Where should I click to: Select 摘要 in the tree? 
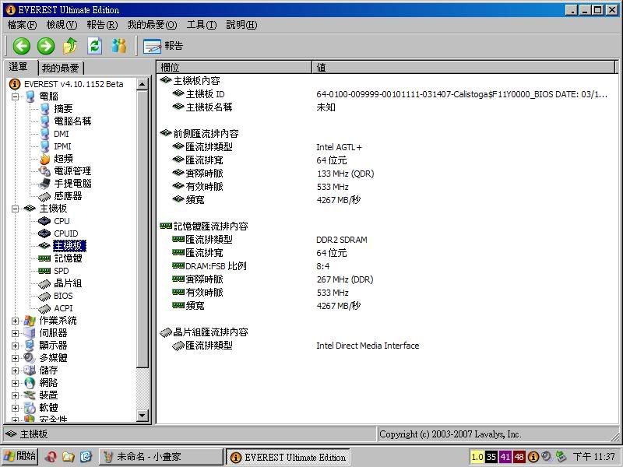pyautogui.click(x=63, y=109)
